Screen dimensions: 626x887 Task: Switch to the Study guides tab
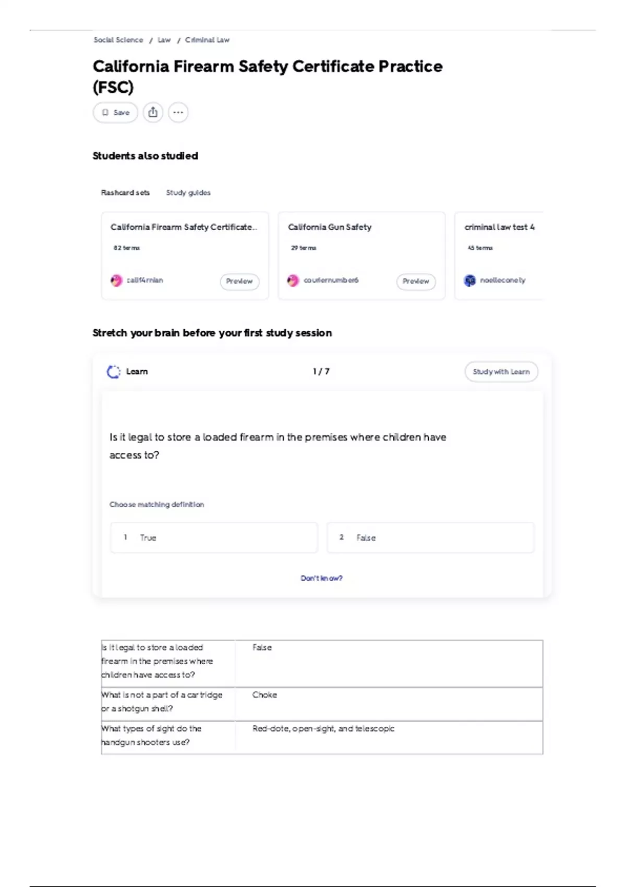[188, 193]
